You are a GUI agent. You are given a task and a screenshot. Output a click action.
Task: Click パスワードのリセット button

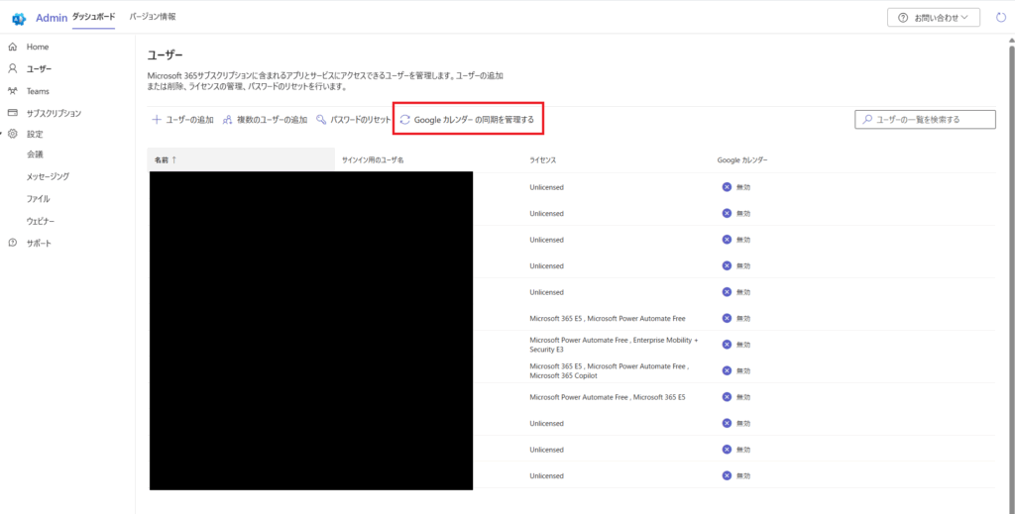click(354, 120)
